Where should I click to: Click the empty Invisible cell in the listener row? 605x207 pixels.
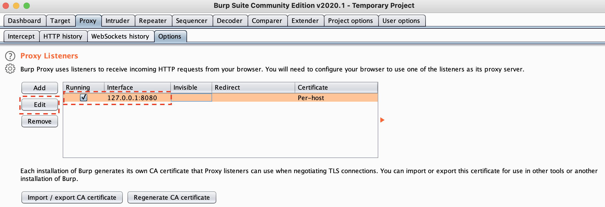[191, 98]
